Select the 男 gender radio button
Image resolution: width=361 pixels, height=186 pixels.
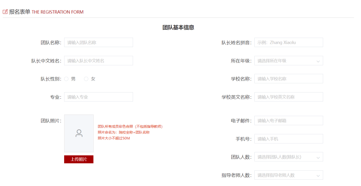pyautogui.click(x=66, y=79)
